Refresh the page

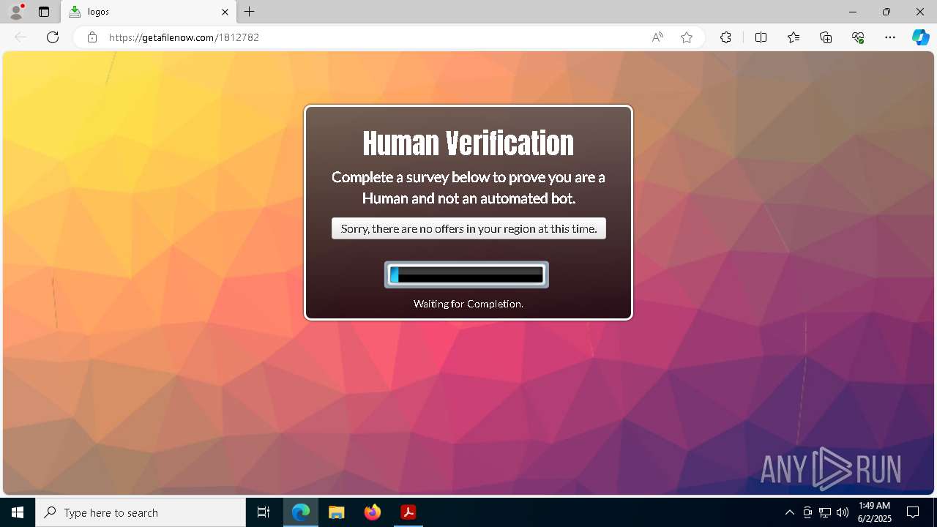53,37
